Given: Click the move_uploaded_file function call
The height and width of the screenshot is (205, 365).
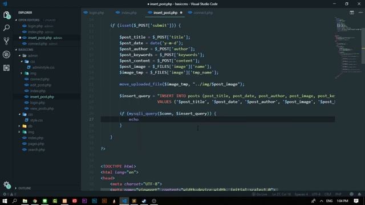Looking at the screenshot, I should (141, 84).
